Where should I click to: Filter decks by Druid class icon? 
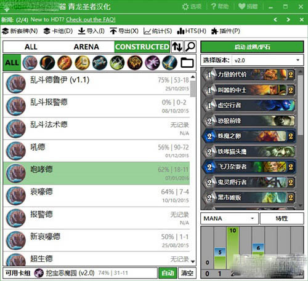tap(30, 63)
